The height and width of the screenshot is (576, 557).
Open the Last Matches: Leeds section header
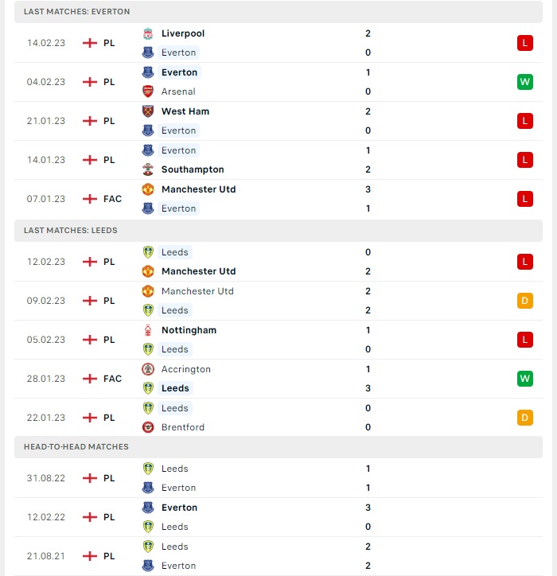tap(278, 231)
